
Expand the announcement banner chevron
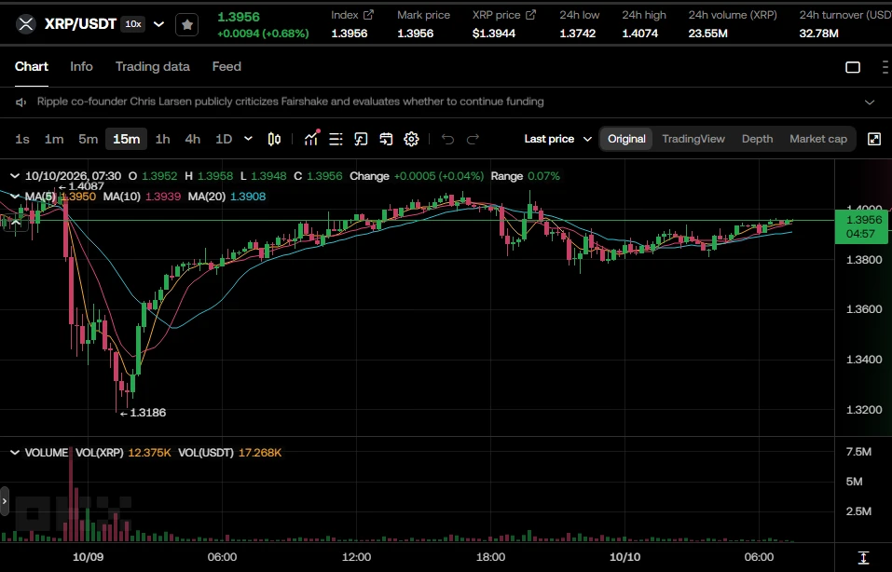[x=870, y=102]
